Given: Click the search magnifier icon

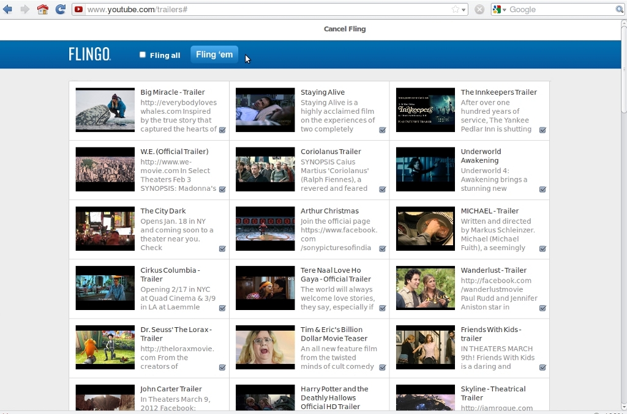Looking at the screenshot, I should point(619,9).
